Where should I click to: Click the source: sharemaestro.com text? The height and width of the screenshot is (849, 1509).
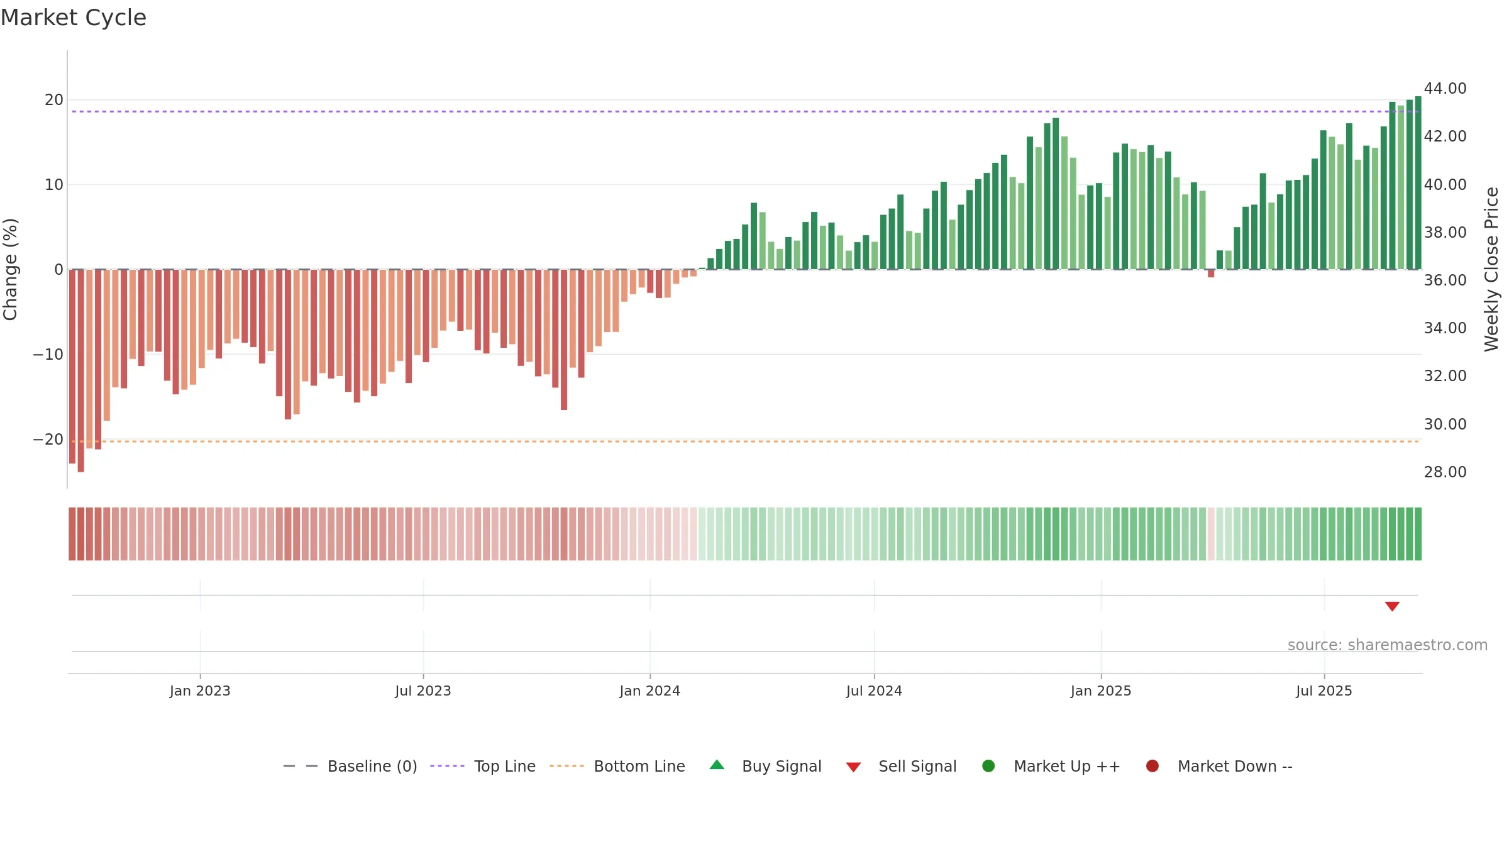point(1388,645)
